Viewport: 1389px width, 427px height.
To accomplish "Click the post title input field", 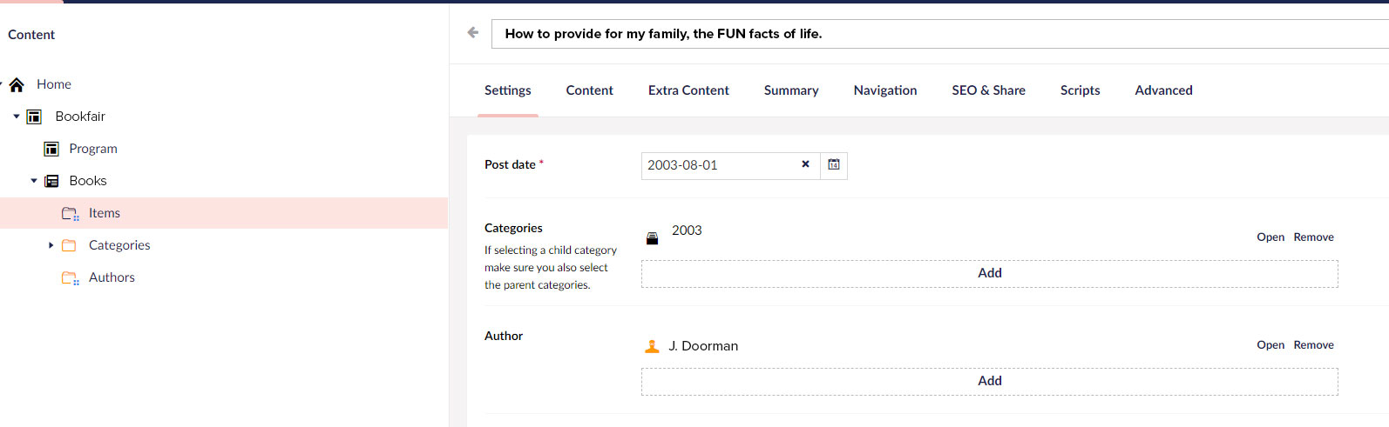I will (940, 34).
